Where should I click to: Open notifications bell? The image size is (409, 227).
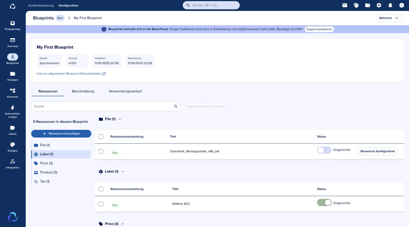(390, 5)
